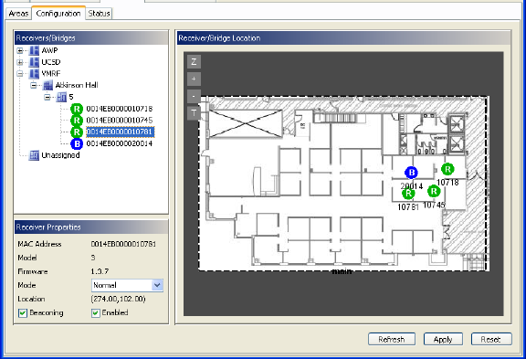Viewport: 526px width, 359px height.
Task: Zoom out with the minus map button
Action: (x=194, y=96)
